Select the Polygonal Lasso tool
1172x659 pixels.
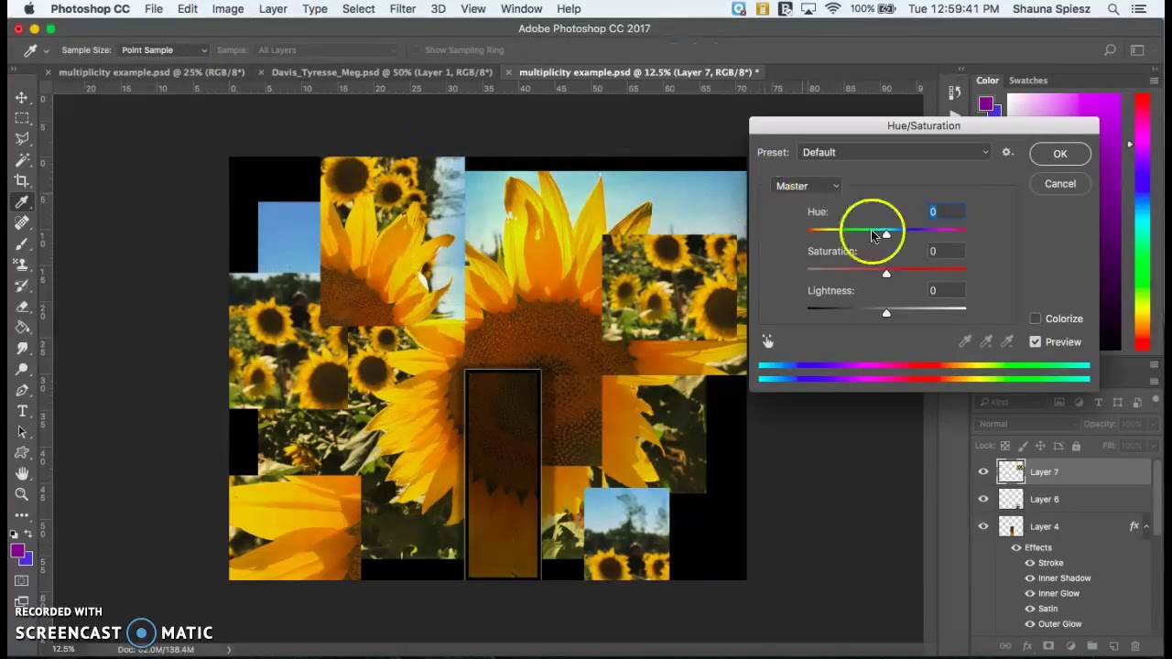[x=22, y=139]
